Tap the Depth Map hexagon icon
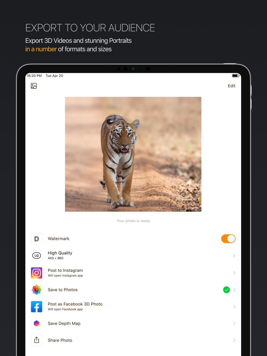Image resolution: width=267 pixels, height=356 pixels. click(37, 323)
